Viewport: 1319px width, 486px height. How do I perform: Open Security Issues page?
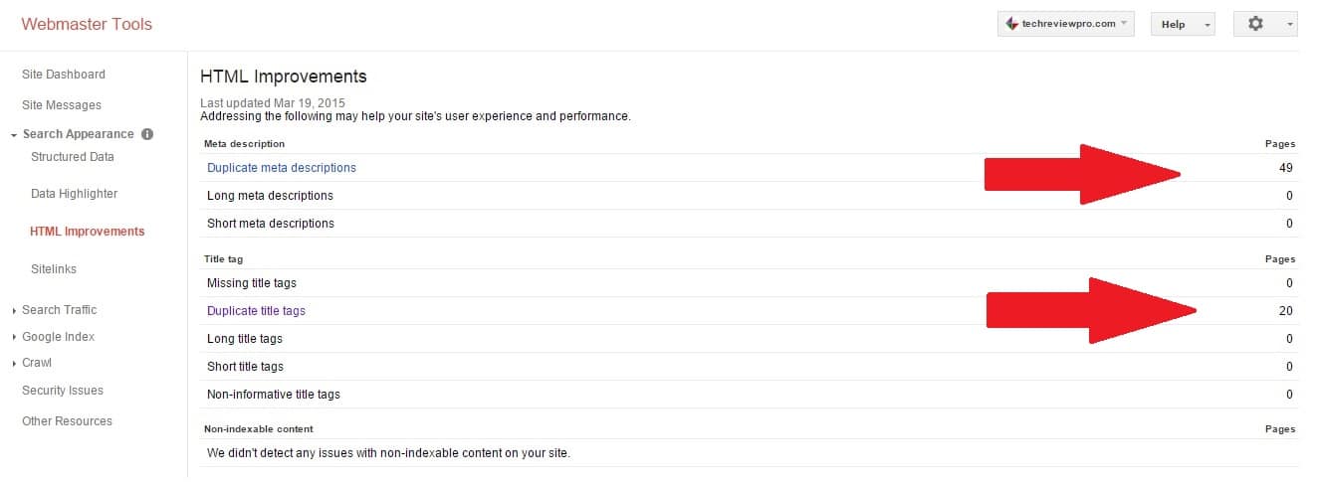(x=63, y=391)
